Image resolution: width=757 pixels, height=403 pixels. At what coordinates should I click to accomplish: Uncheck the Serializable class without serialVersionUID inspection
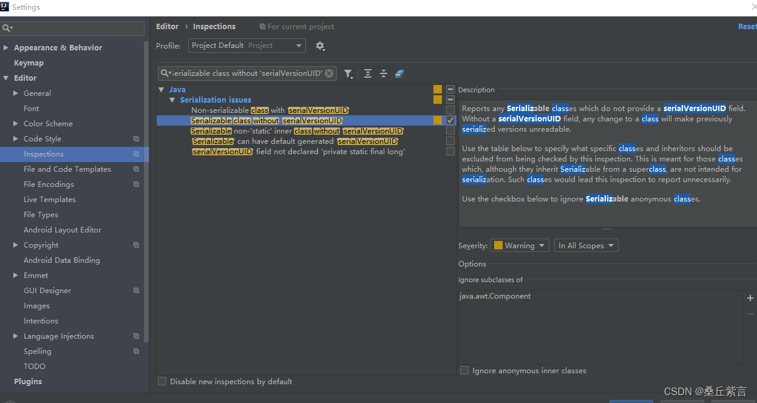(x=450, y=120)
